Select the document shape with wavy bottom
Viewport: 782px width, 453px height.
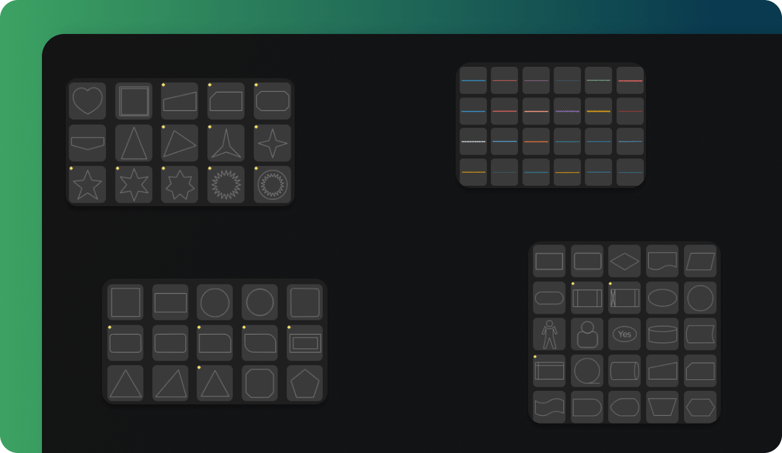pos(662,261)
